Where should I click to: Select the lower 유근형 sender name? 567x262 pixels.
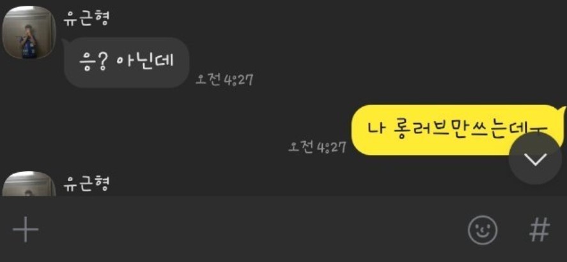click(86, 184)
